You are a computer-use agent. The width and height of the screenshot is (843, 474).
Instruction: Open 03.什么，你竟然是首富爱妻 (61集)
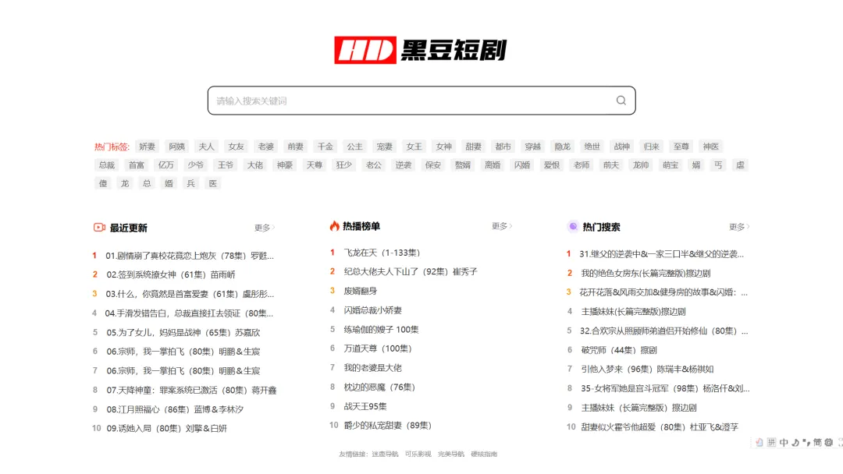190,294
